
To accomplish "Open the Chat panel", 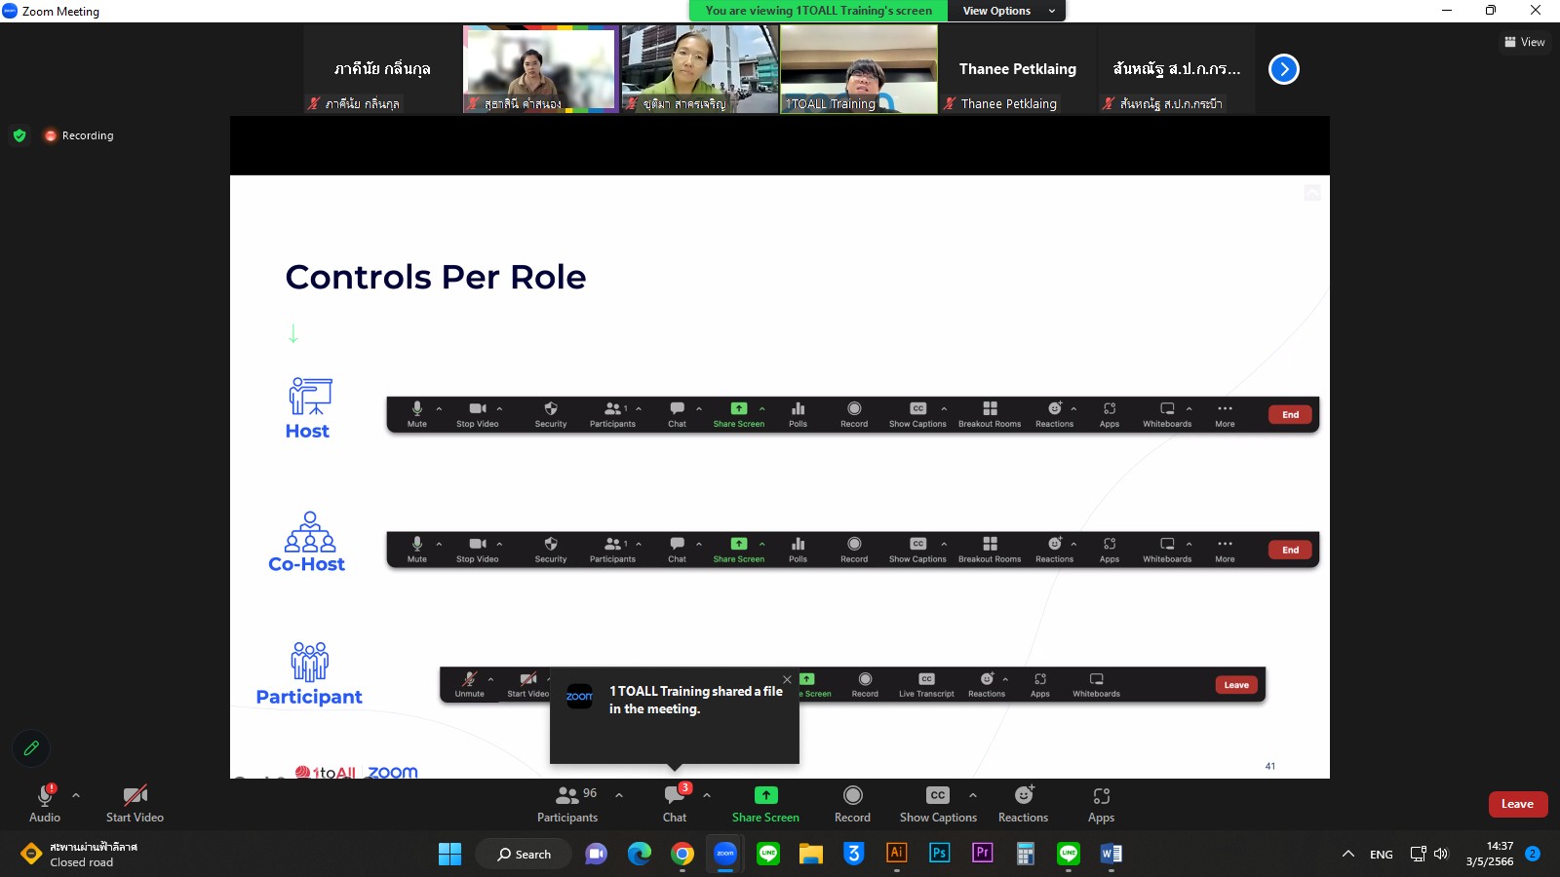I will (675, 804).
